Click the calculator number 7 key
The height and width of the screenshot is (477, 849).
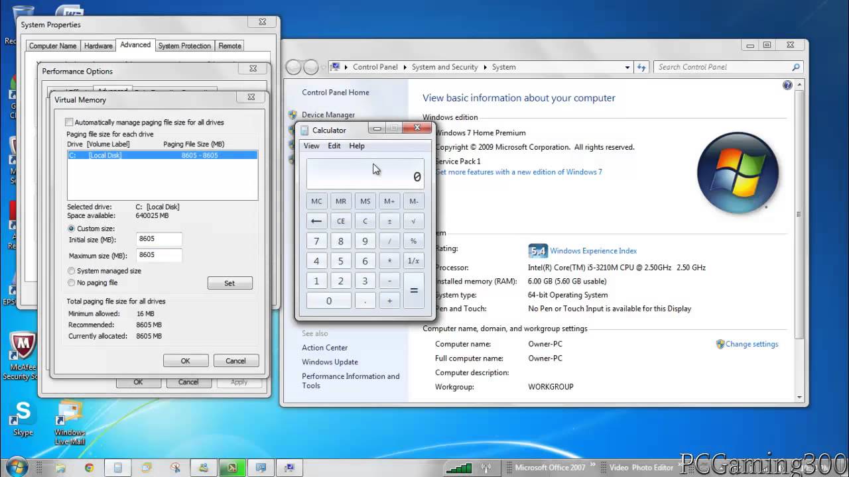pyautogui.click(x=316, y=241)
